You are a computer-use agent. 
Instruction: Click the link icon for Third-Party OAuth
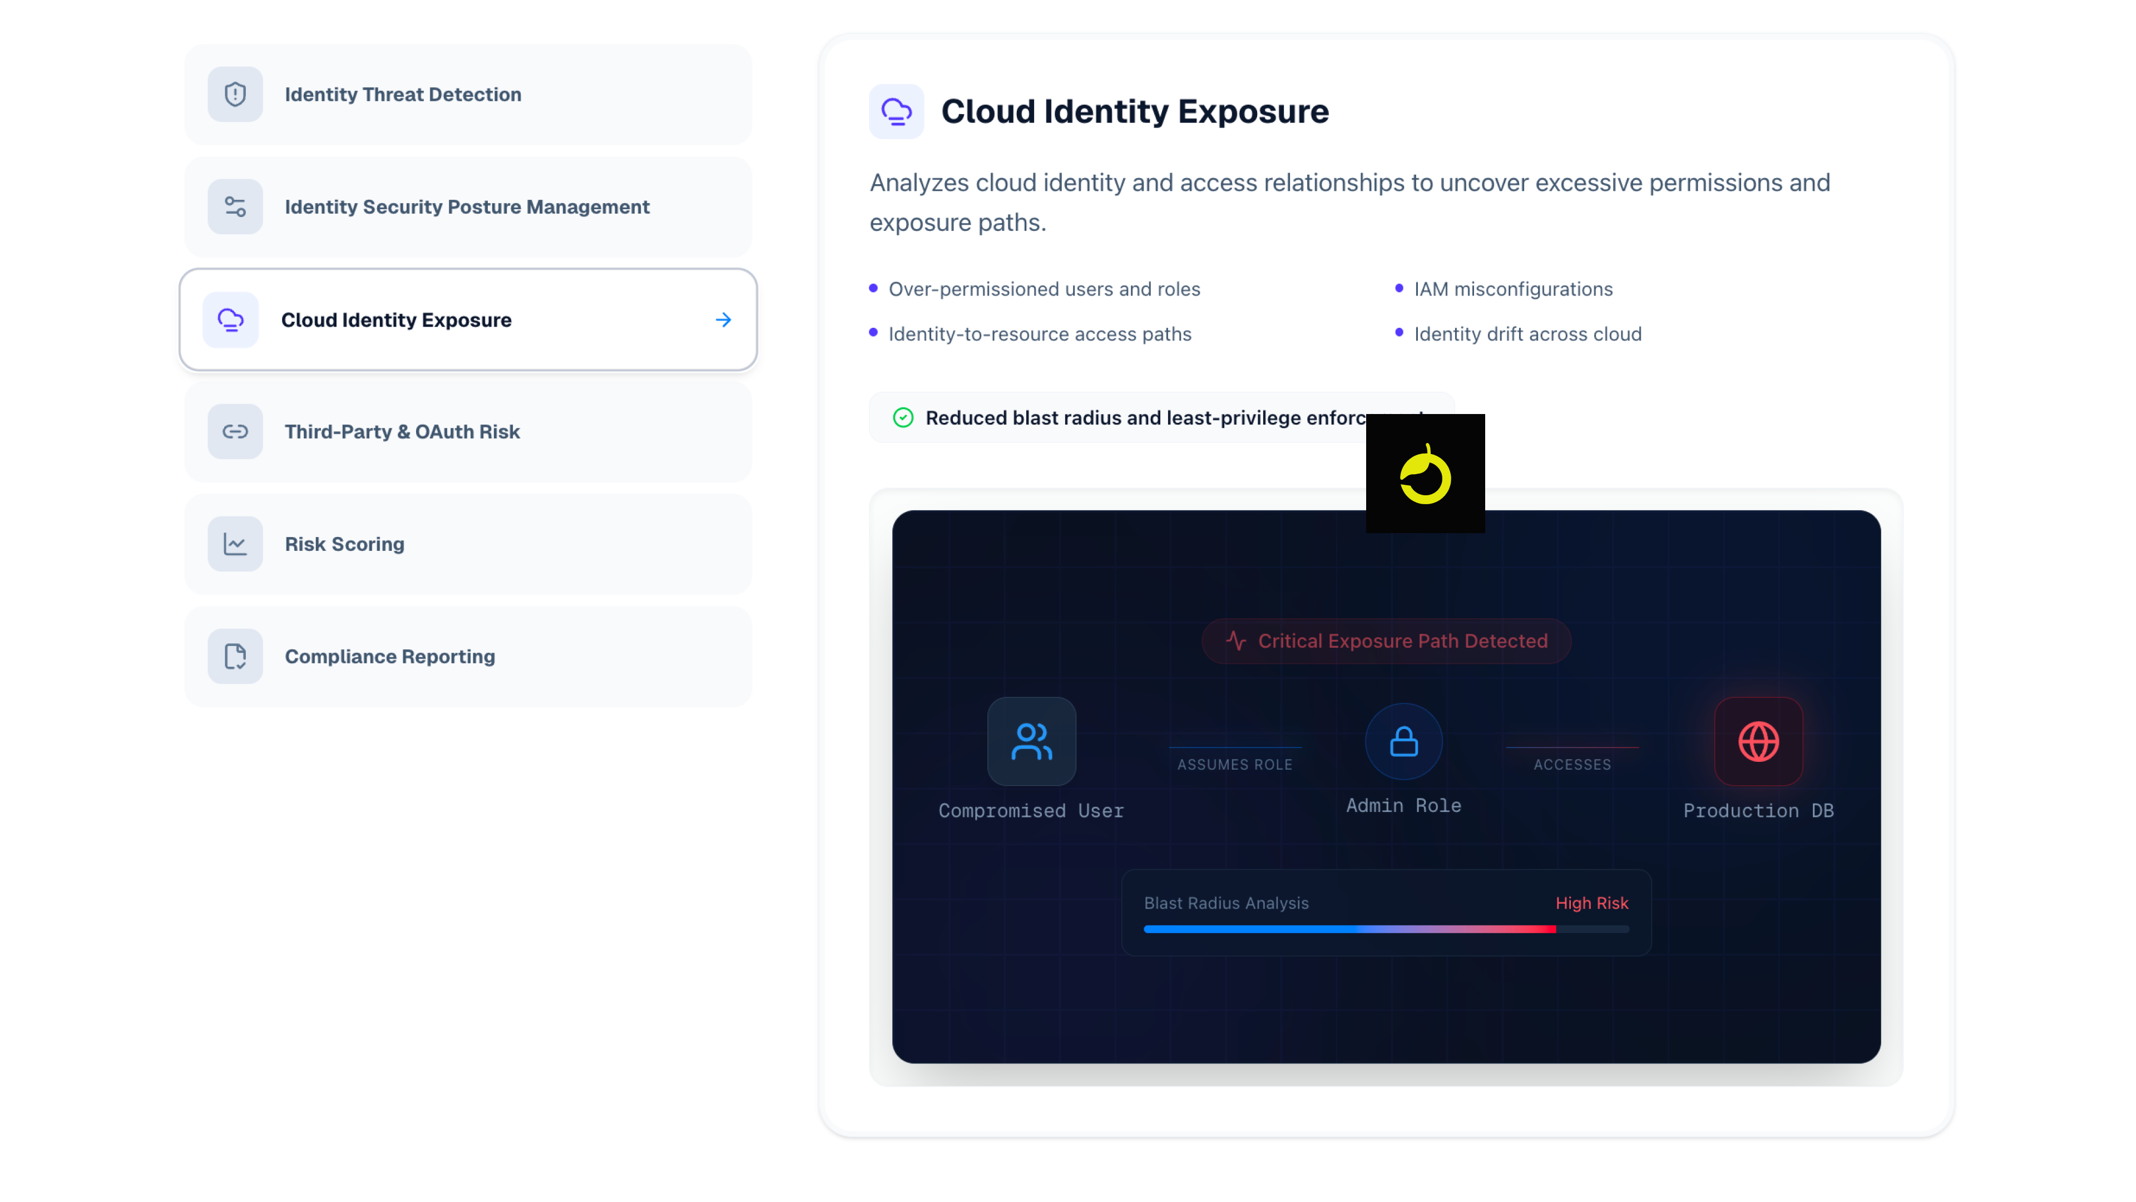point(235,431)
